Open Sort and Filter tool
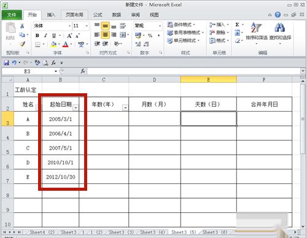Screen dimensions: 307x238 click(x=257, y=33)
